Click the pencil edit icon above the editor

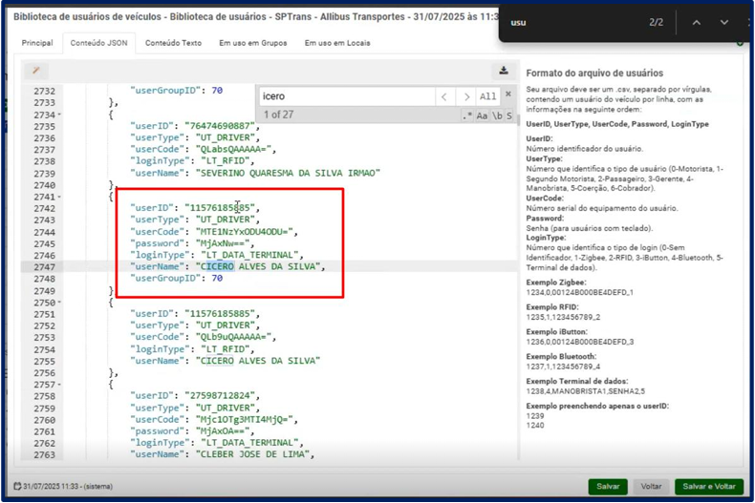(34, 71)
